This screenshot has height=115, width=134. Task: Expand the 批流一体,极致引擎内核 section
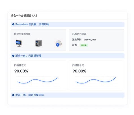tap(68, 95)
